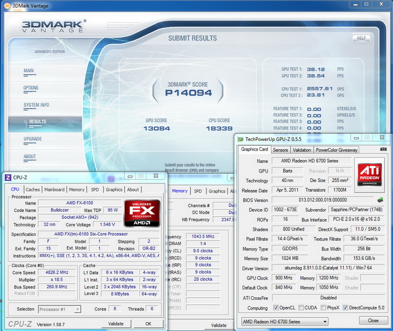Click the AMD FX processor logo in CPU-Z
Screen dimensions: 393x331
coord(142,213)
